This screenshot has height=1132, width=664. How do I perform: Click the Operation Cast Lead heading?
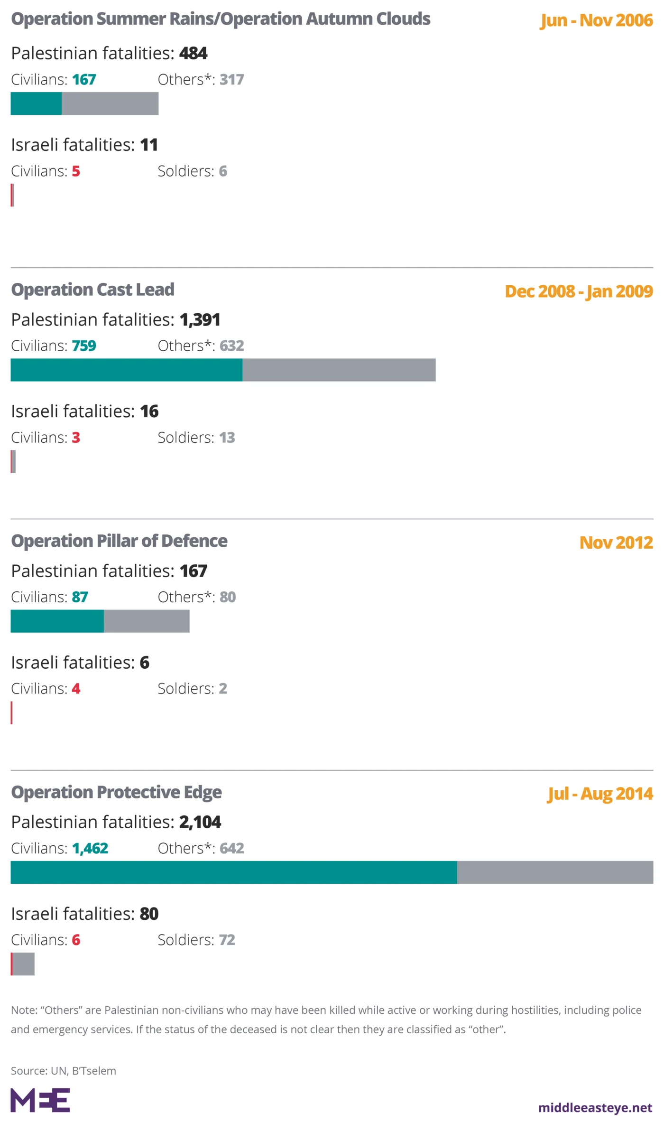[93, 290]
